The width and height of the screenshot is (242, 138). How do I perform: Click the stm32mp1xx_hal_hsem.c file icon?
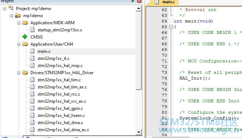32,115
